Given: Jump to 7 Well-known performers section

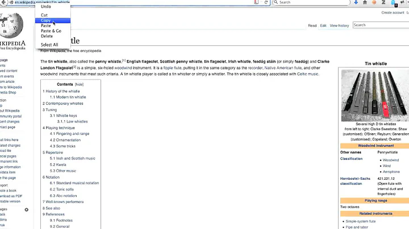Looking at the screenshot, I should (63, 202).
